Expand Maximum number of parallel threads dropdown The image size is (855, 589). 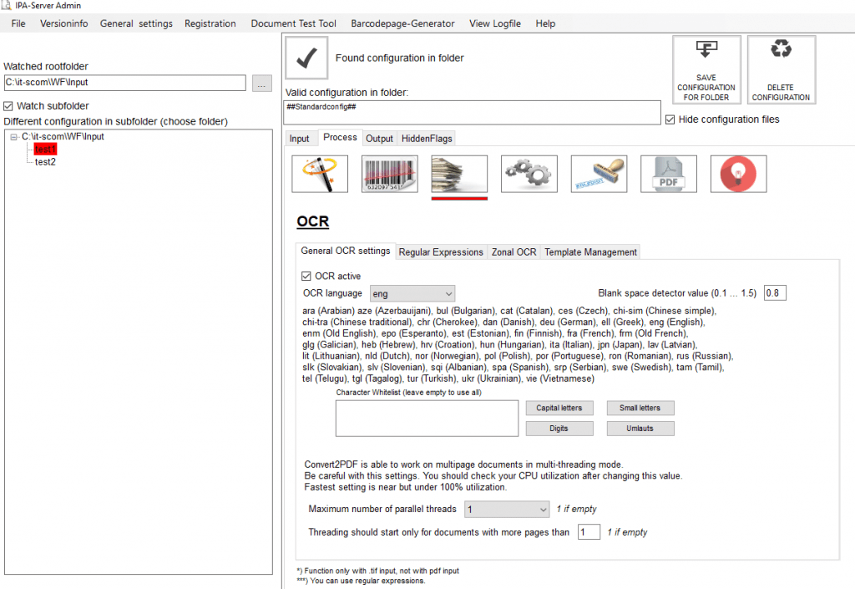tap(506, 509)
